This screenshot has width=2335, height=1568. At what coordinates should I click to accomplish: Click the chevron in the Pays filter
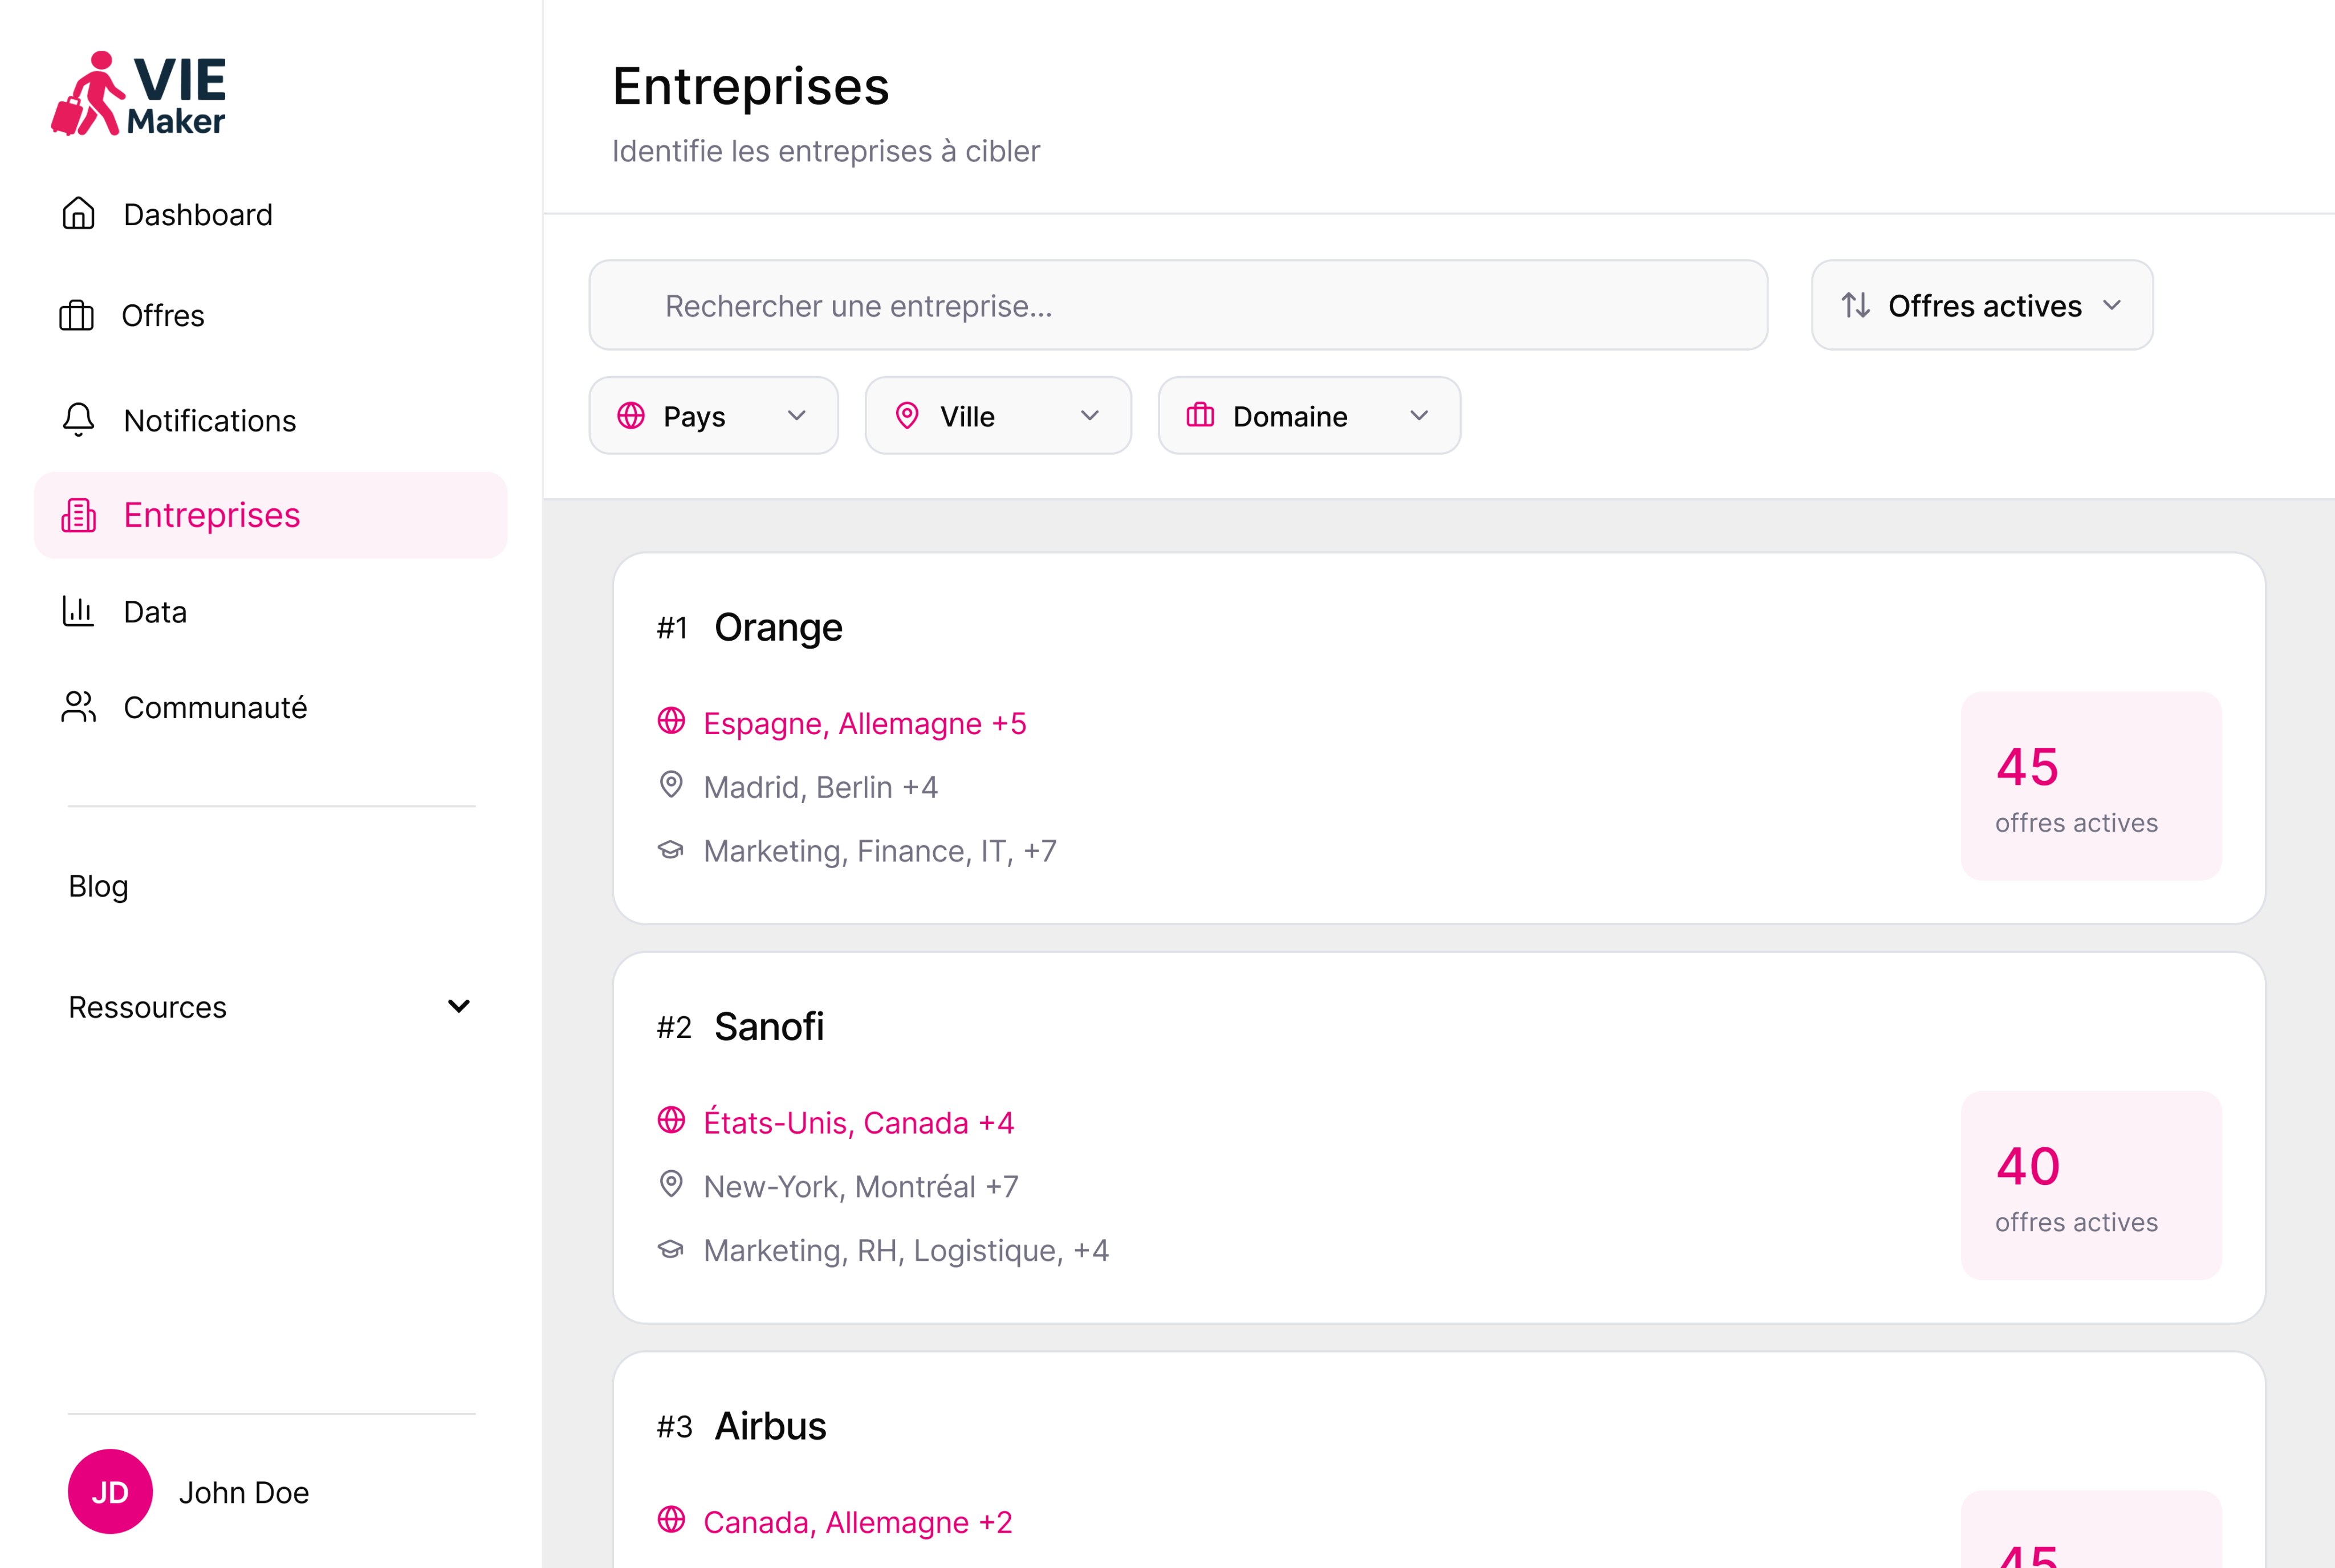click(x=797, y=416)
